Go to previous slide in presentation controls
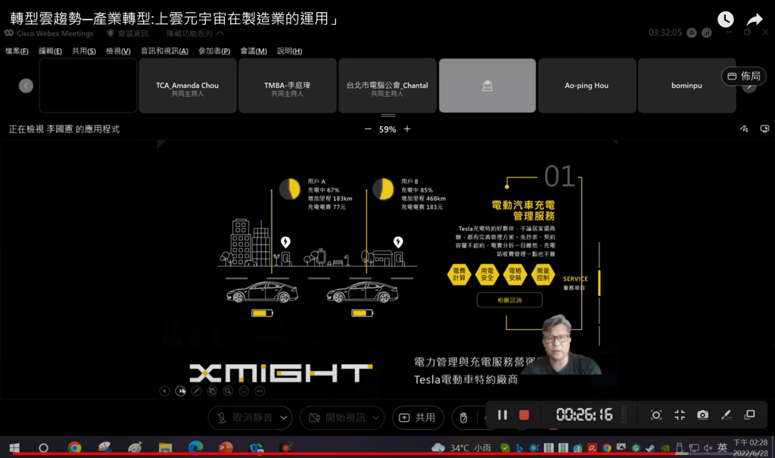This screenshot has width=775, height=458. [164, 391]
